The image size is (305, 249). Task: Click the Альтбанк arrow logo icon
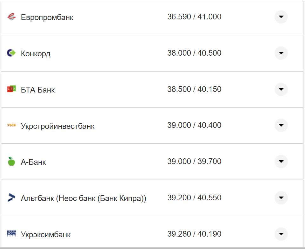[x=11, y=198]
